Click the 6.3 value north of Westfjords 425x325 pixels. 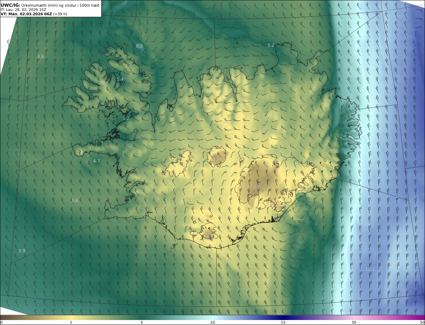[139, 46]
